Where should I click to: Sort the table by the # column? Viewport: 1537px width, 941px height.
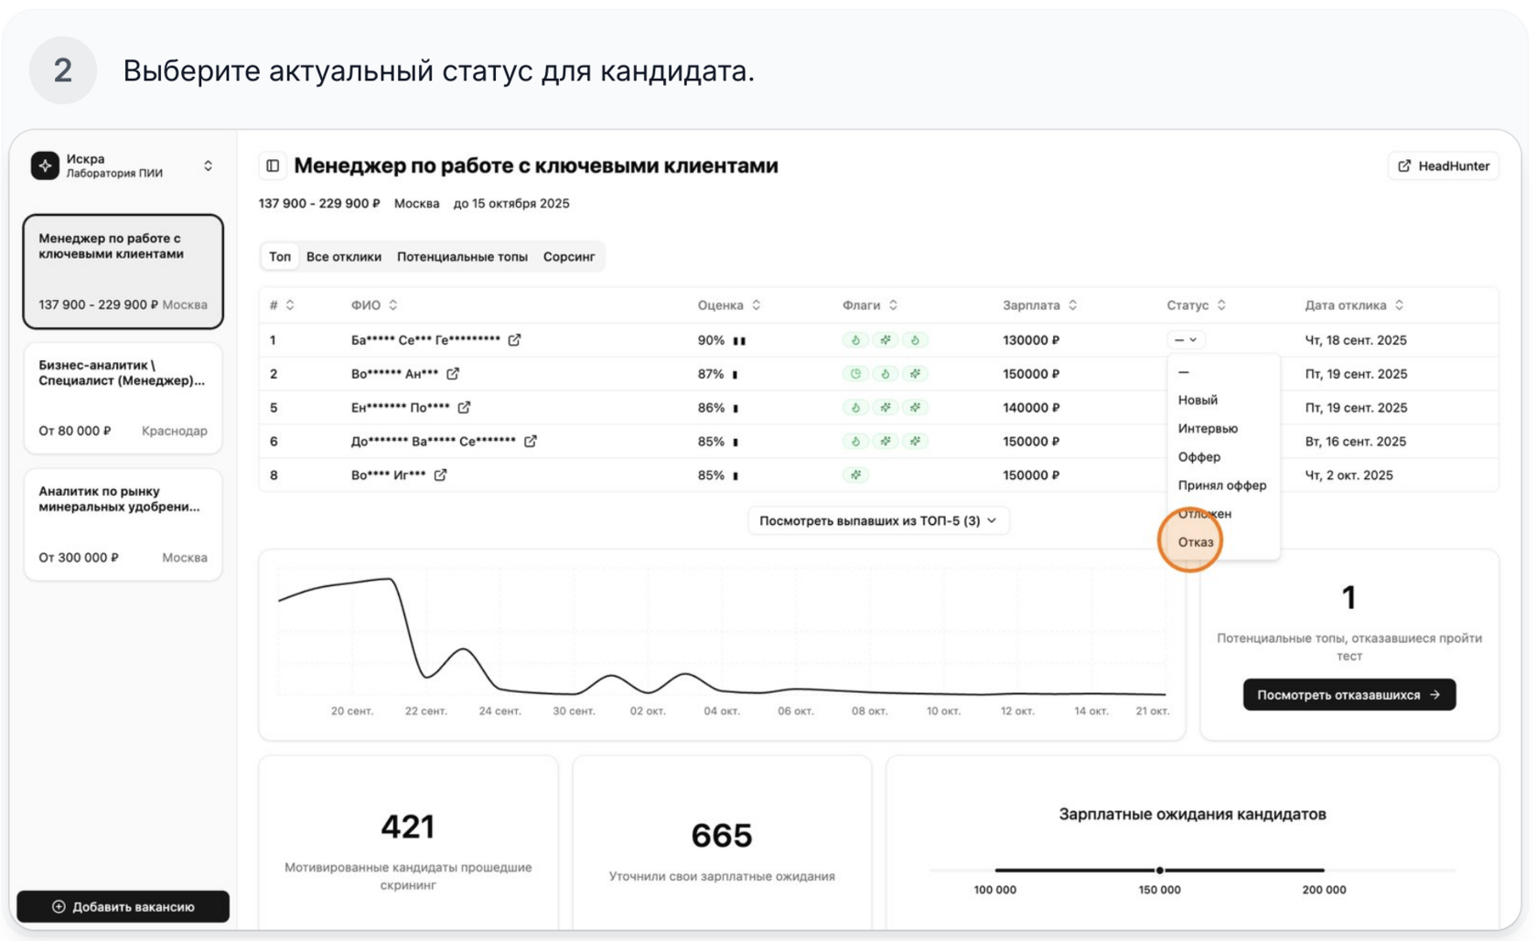pyautogui.click(x=290, y=305)
